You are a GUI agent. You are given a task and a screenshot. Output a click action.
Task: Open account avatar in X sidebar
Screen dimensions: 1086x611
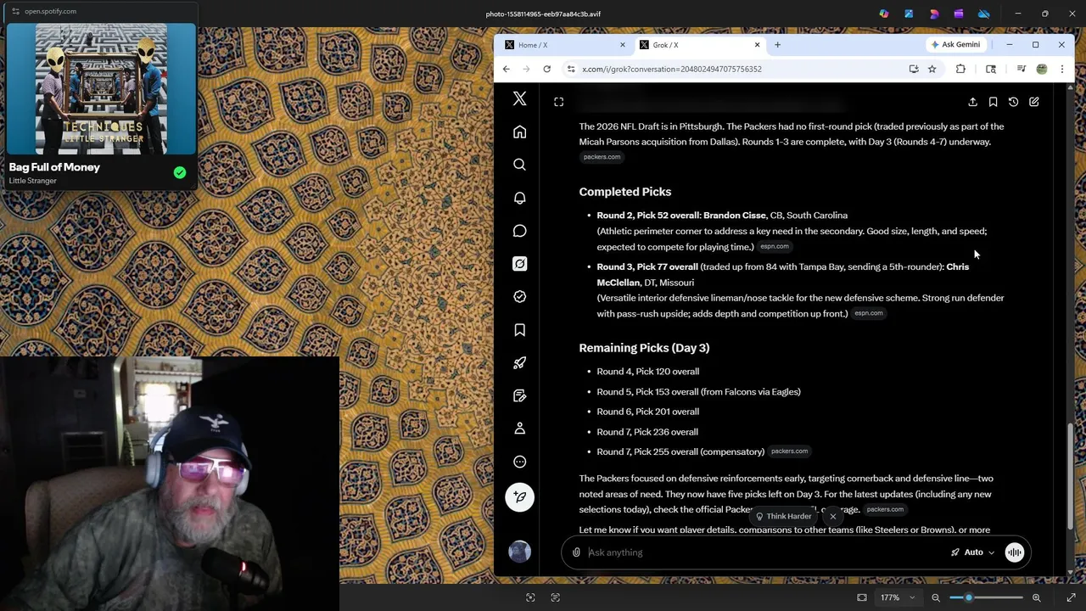click(x=519, y=552)
